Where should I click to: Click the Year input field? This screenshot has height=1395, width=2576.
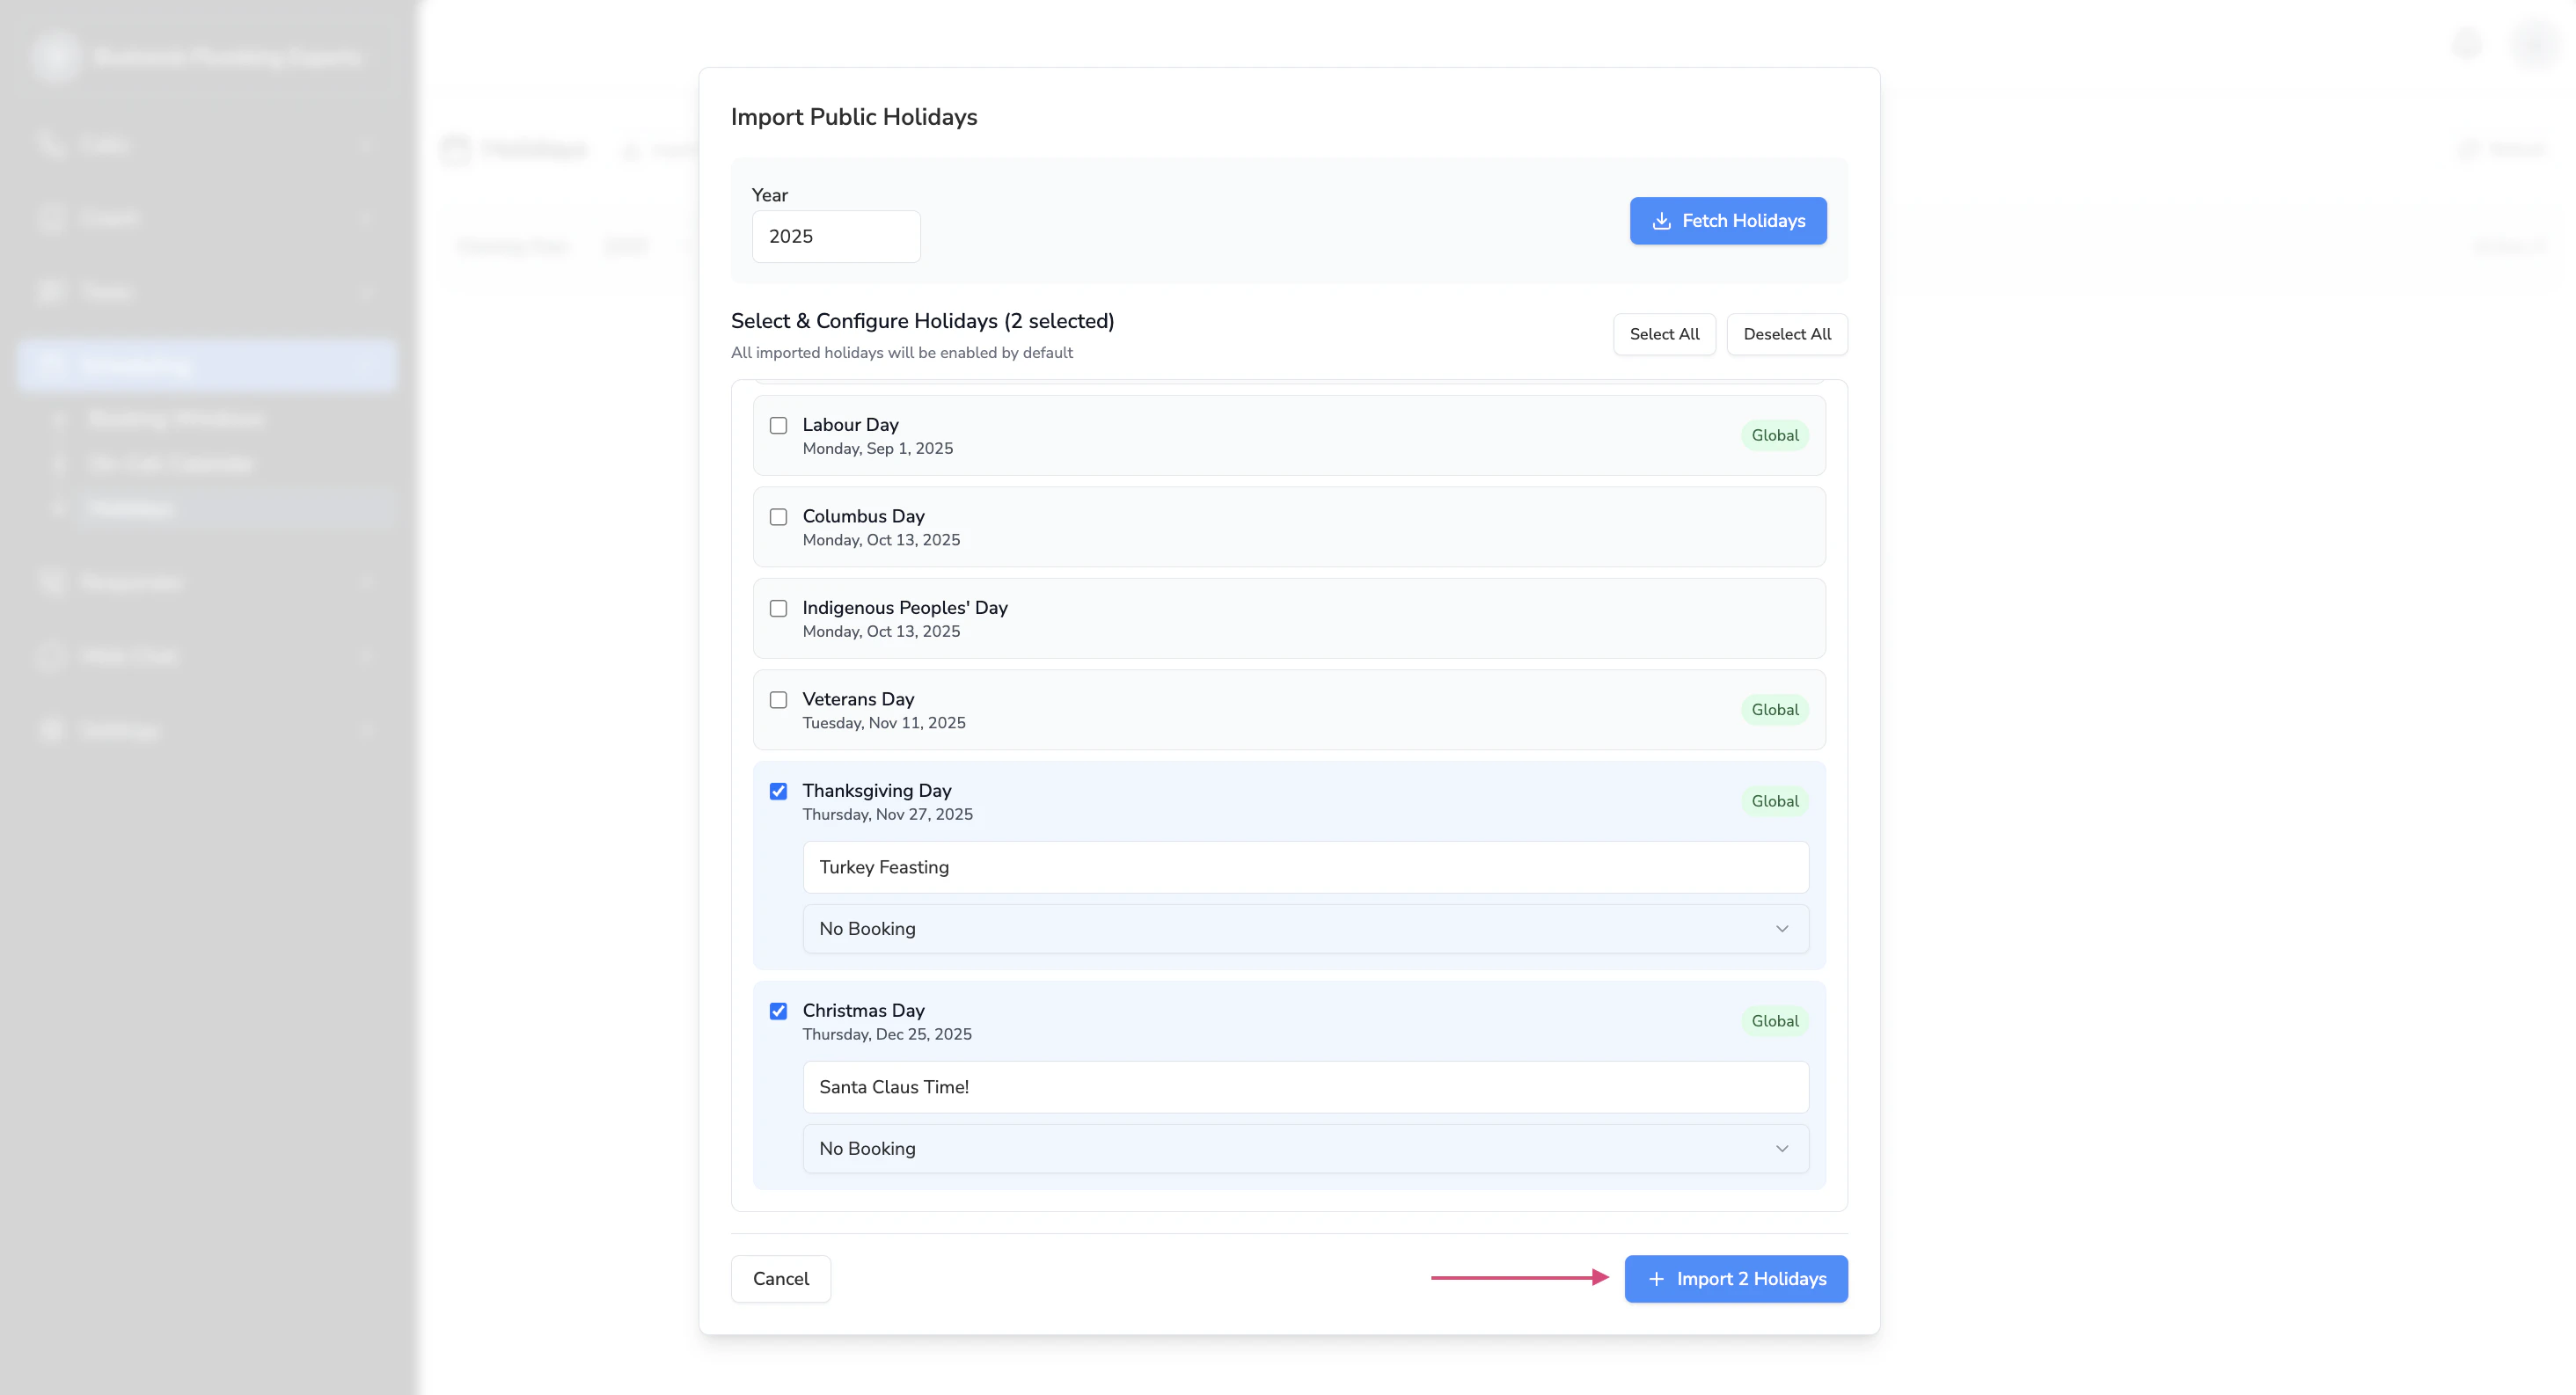pos(835,237)
